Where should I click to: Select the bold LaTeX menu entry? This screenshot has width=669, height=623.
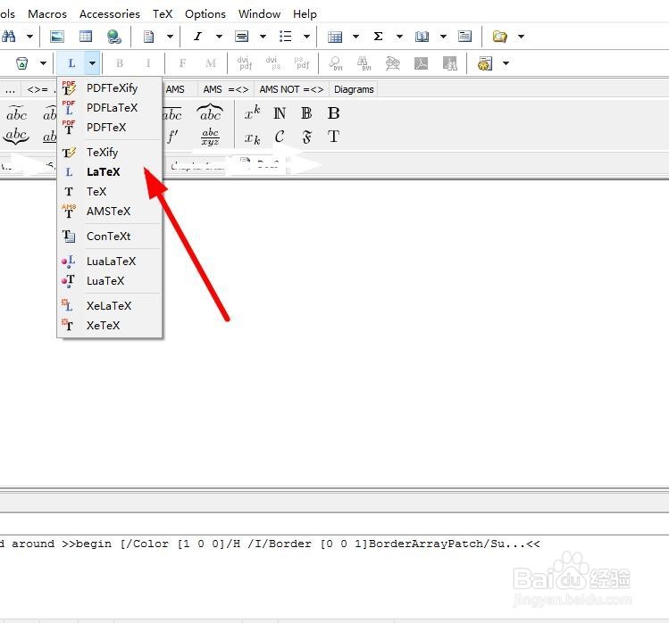(110, 172)
